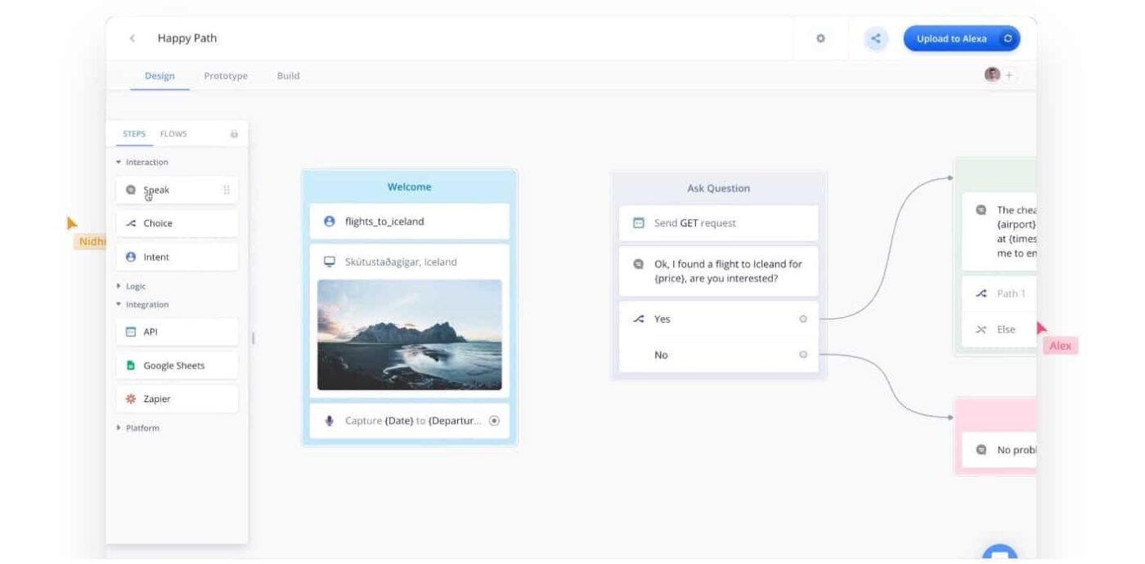Select the Google Sheets step
1145x564 pixels.
[177, 365]
